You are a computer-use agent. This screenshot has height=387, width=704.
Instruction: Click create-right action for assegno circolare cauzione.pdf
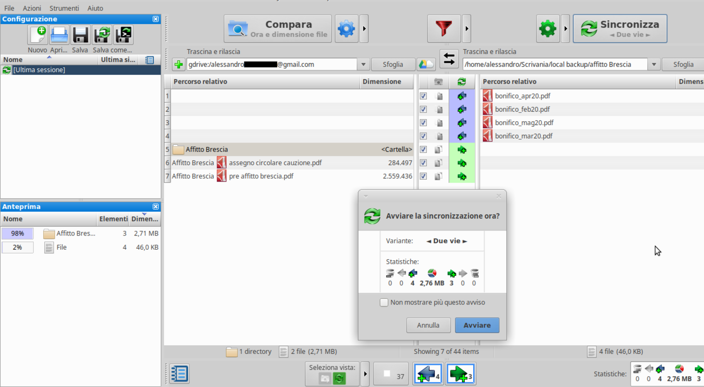point(462,163)
